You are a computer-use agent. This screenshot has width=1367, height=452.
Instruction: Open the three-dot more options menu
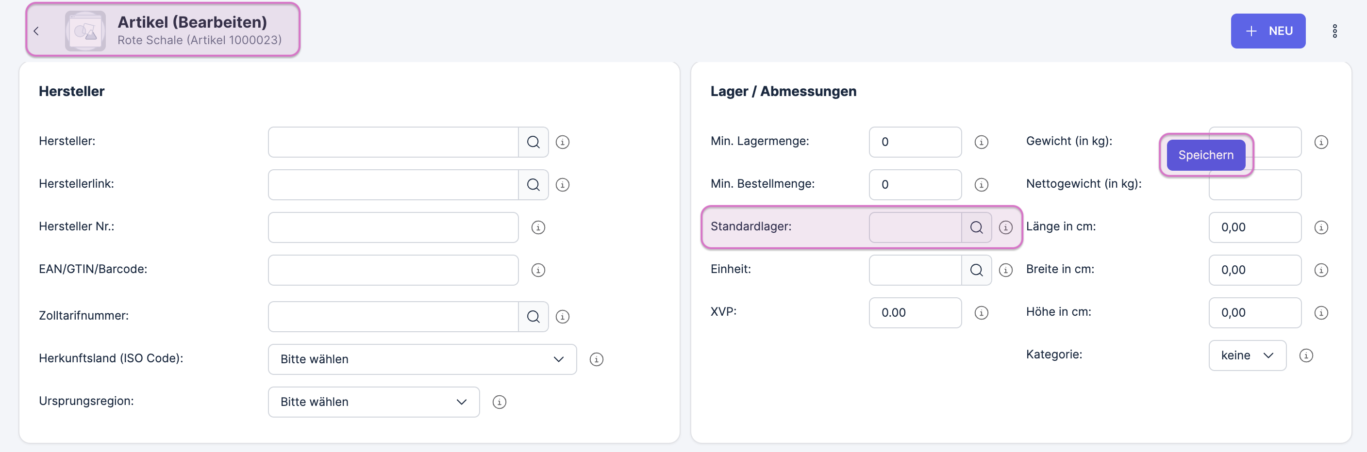click(x=1334, y=31)
